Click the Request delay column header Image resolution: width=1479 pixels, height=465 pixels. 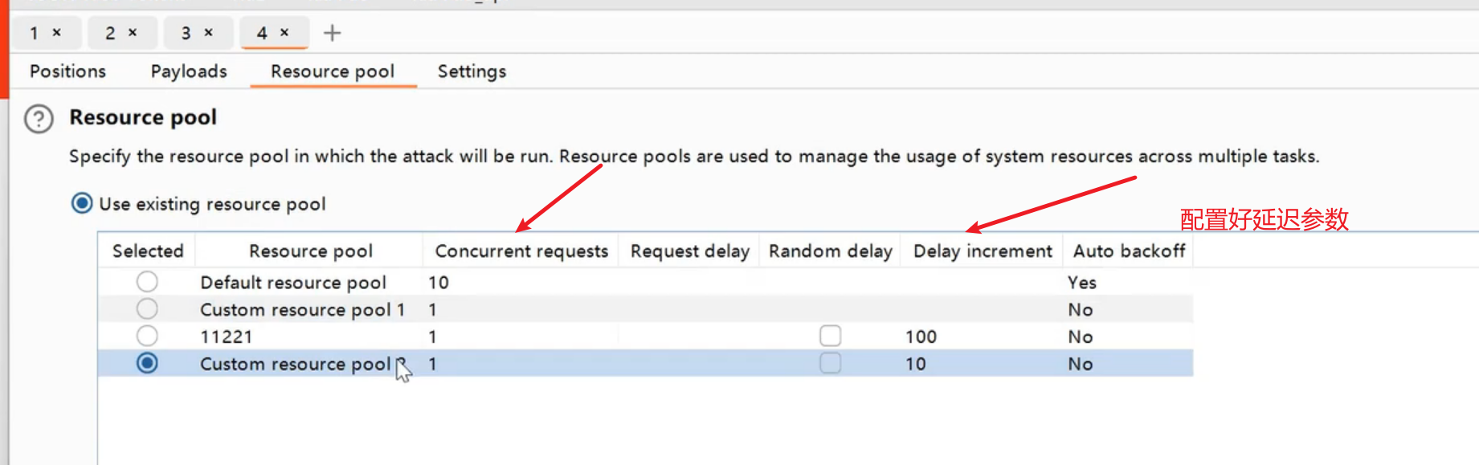(689, 251)
